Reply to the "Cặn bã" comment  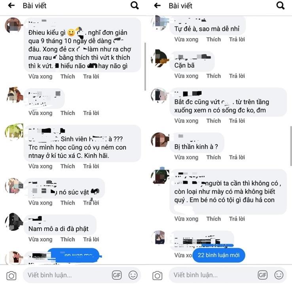point(237,76)
